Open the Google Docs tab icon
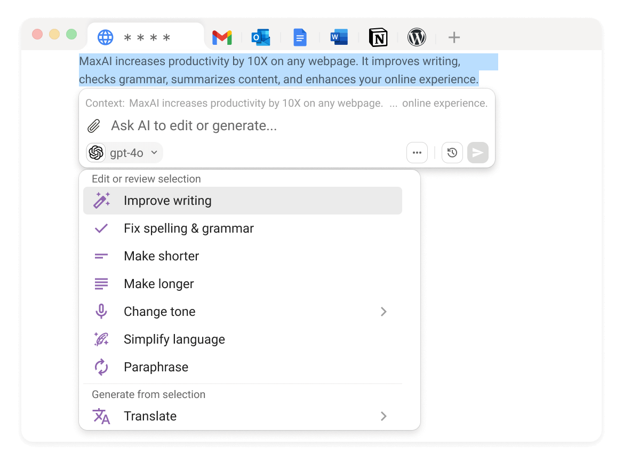The width and height of the screenshot is (623, 461). [300, 37]
